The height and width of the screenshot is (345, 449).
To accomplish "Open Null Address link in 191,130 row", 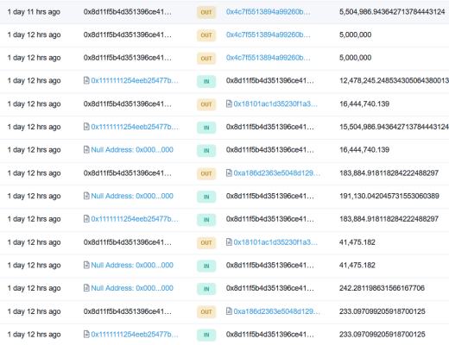I will click(x=132, y=196).
